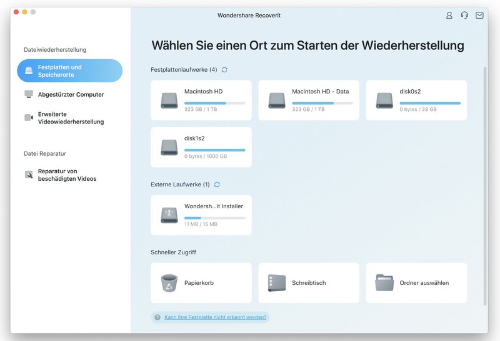500x341 pixels.
Task: Click the yellow minimize window button
Action: pos(24,12)
